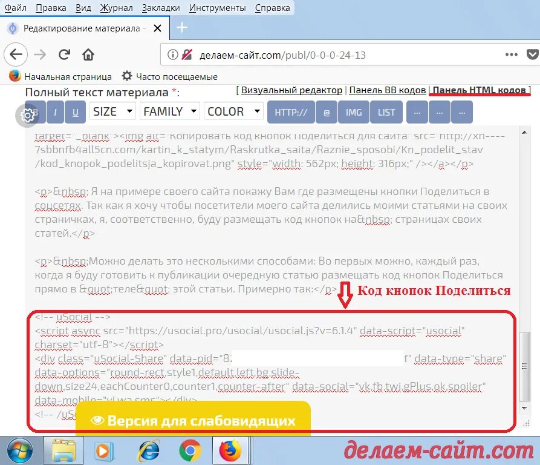Viewport: 540px width, 465px height.
Task: Switch to Панель HTML кодов
Action: point(479,90)
